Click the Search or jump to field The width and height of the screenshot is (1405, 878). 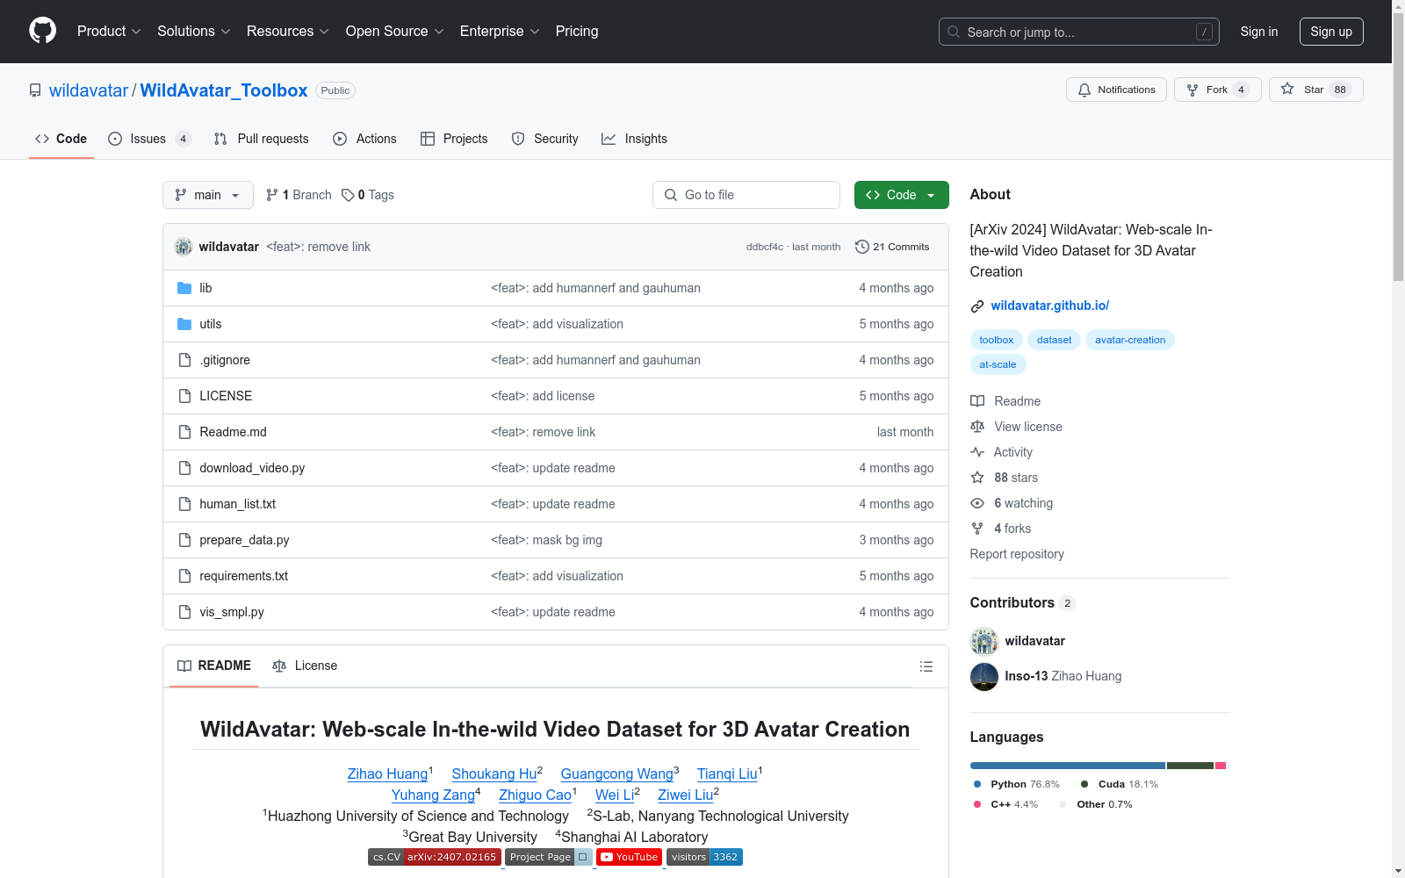[1079, 32]
